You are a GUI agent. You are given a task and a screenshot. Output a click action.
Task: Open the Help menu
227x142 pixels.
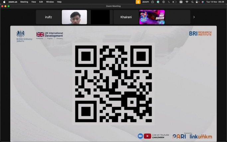(x=59, y=2)
